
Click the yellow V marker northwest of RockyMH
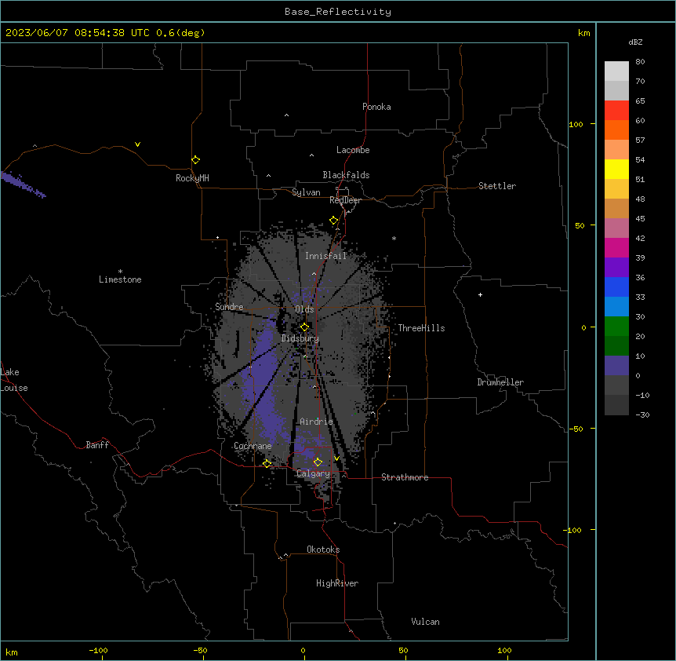click(x=137, y=144)
